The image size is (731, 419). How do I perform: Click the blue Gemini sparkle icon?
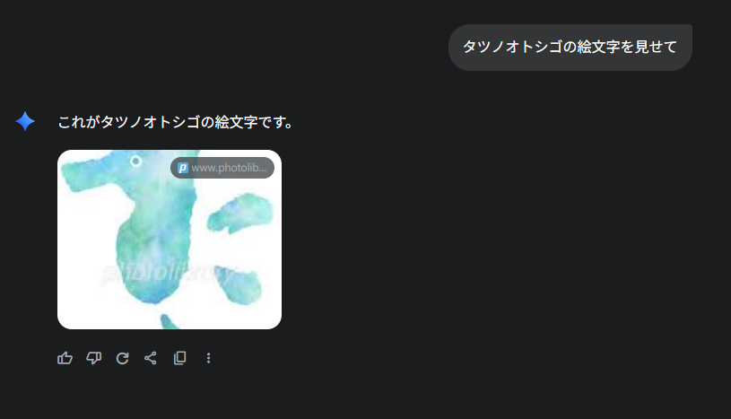tap(25, 121)
